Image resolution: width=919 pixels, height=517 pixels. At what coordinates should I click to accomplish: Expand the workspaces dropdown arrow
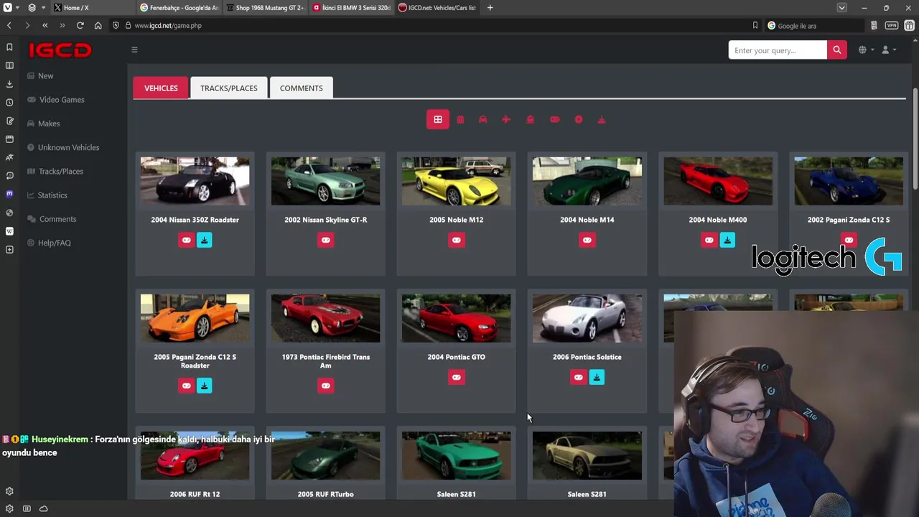tap(44, 8)
